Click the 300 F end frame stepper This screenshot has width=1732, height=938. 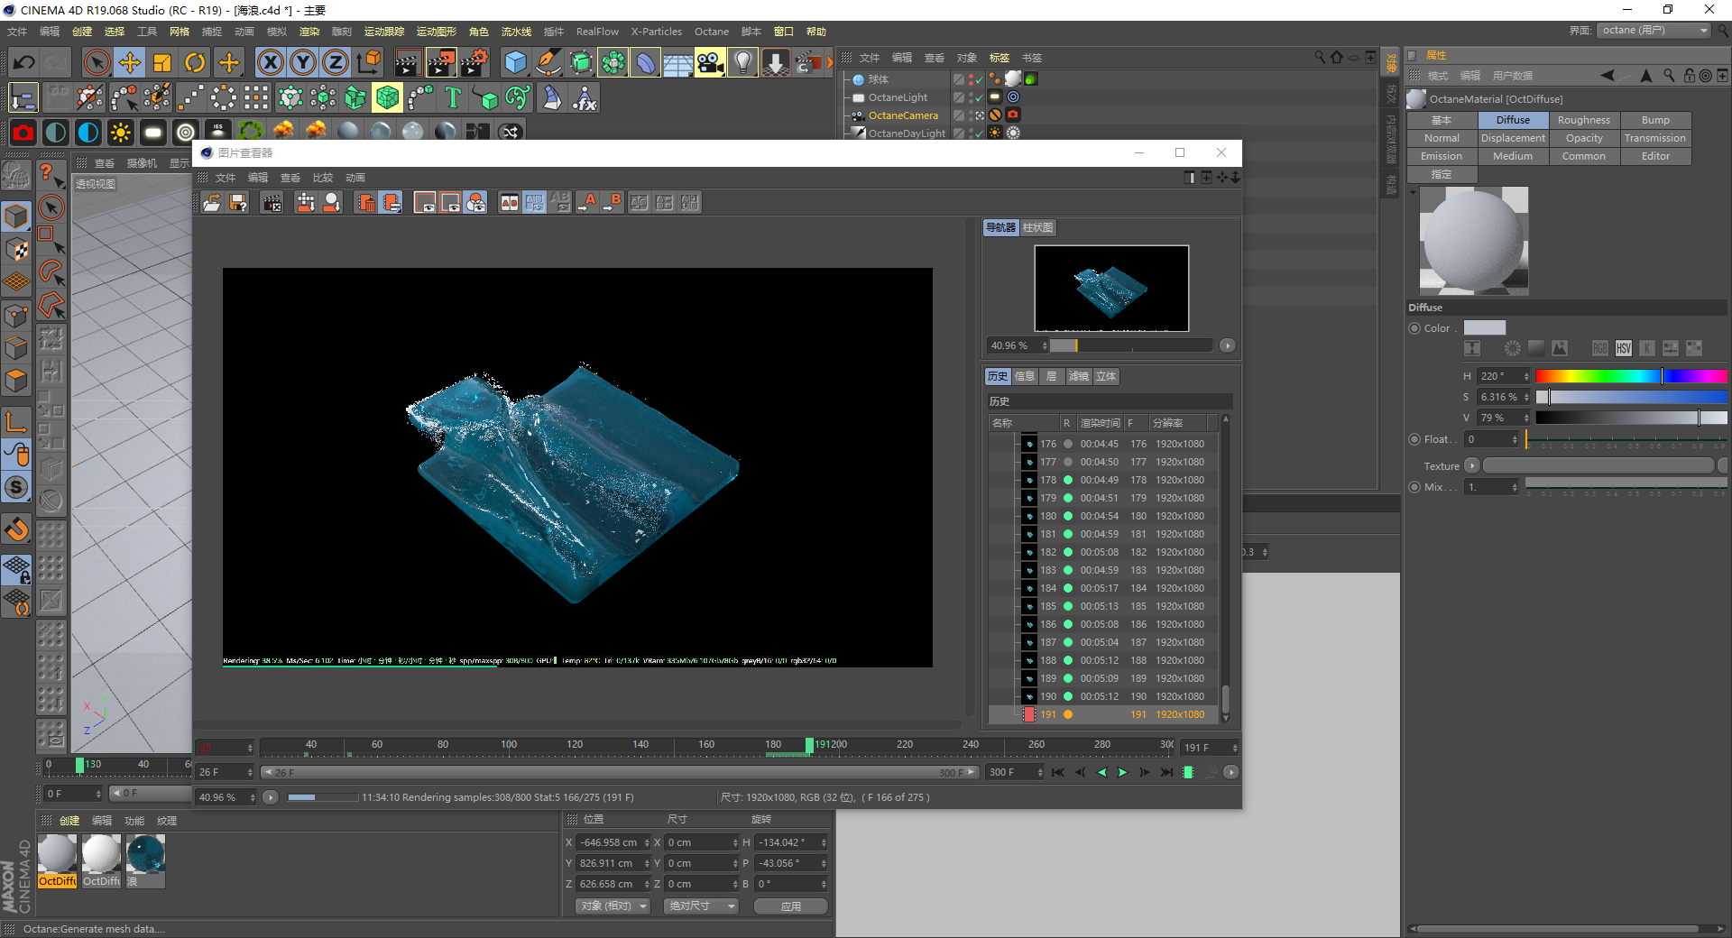pos(1040,772)
